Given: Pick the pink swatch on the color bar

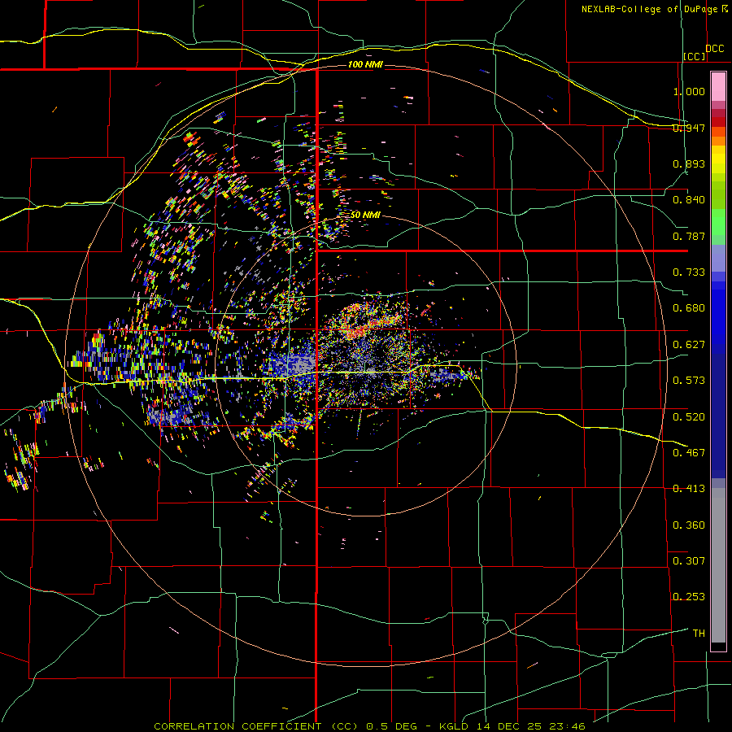Looking at the screenshot, I should click(718, 86).
